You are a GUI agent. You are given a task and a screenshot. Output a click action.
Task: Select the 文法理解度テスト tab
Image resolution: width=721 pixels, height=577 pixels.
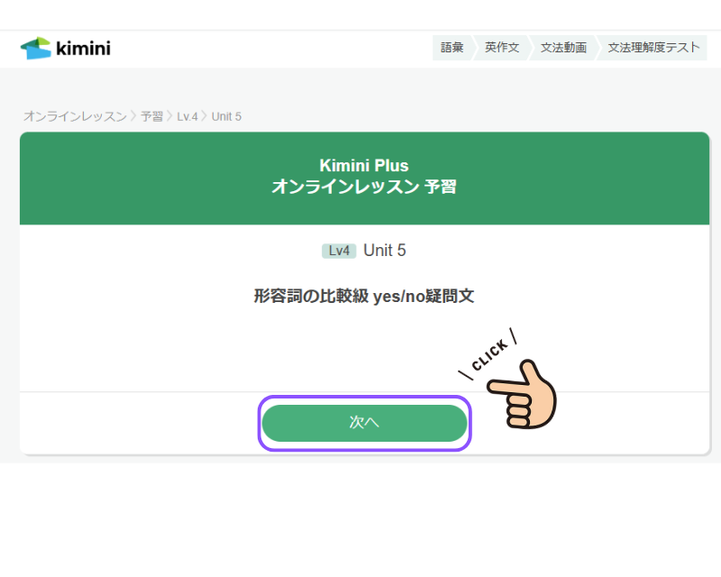pyautogui.click(x=653, y=48)
